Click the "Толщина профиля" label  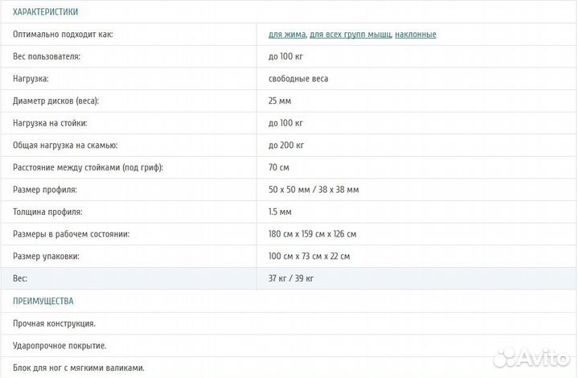pyautogui.click(x=47, y=212)
